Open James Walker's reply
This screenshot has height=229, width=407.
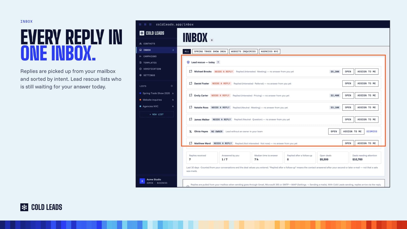pos(348,119)
